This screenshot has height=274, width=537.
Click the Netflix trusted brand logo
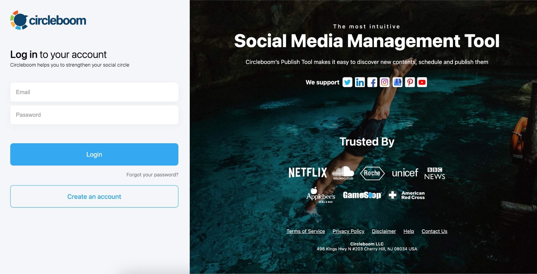(307, 172)
